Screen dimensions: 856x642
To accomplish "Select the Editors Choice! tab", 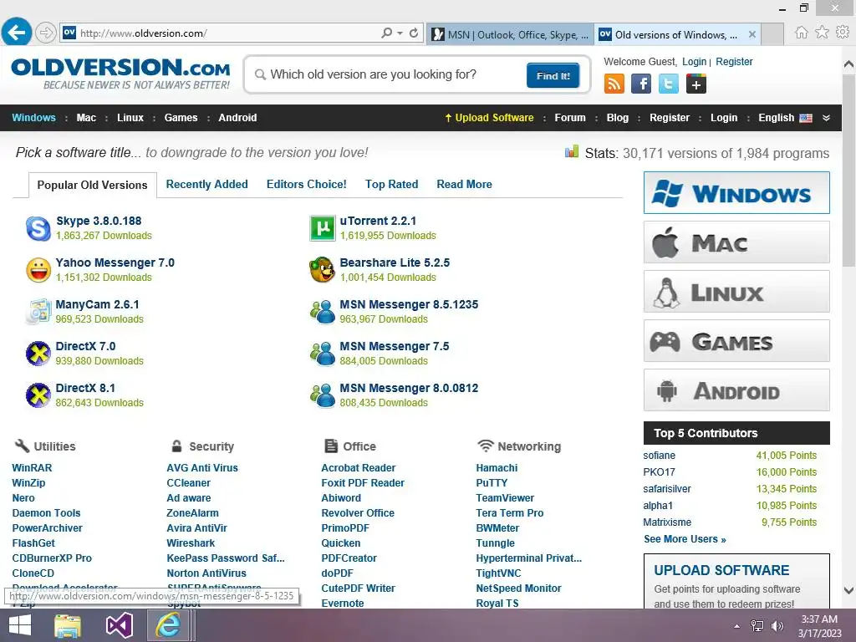I will click(x=306, y=185).
